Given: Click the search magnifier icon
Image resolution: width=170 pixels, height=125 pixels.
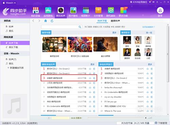Looking at the screenshot, I should (80, 27).
